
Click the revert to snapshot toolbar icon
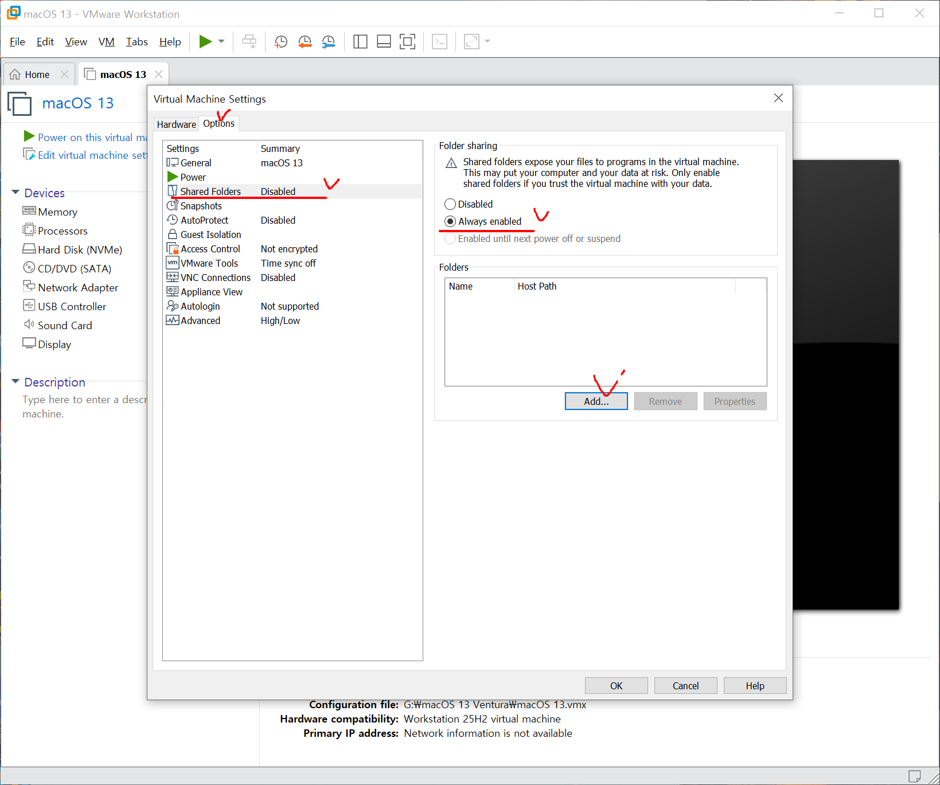click(x=305, y=41)
